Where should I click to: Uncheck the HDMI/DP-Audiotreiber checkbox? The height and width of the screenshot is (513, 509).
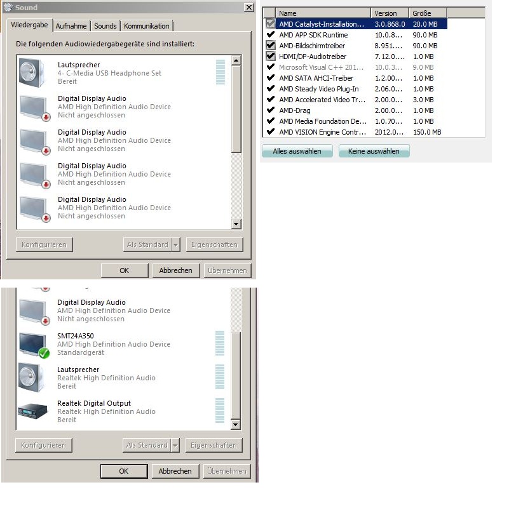(271, 56)
